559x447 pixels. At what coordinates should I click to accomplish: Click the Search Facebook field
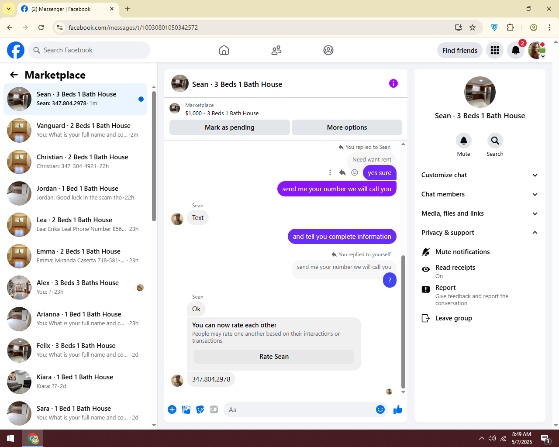(x=89, y=50)
